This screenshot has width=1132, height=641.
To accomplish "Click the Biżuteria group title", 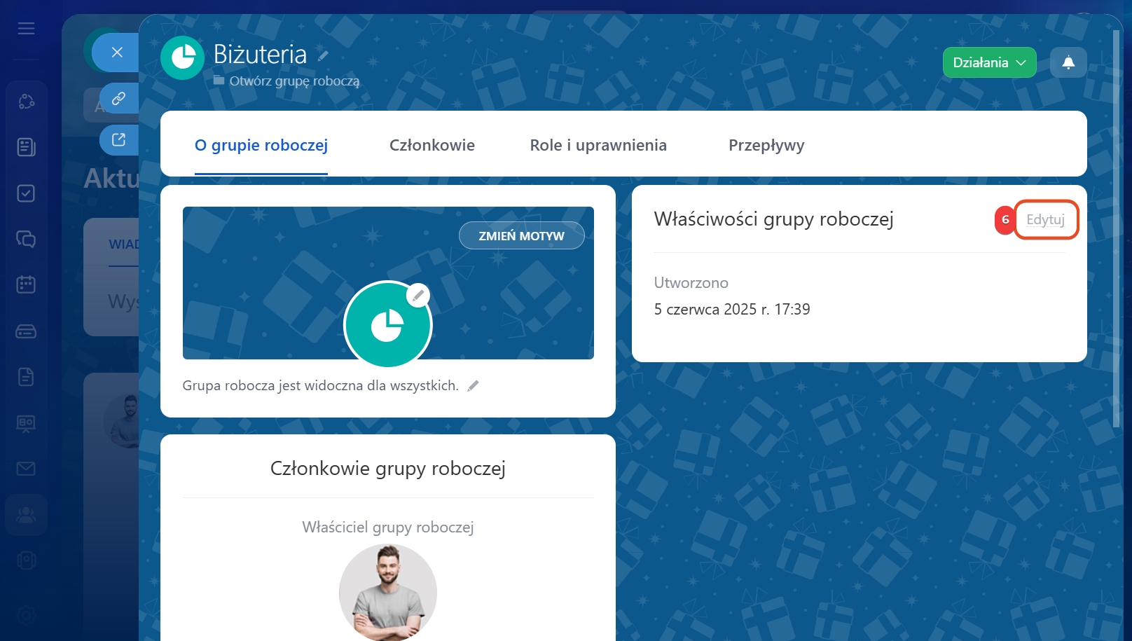I will 260,54.
